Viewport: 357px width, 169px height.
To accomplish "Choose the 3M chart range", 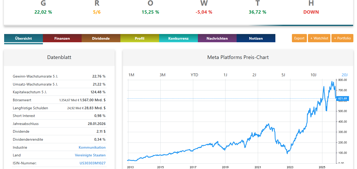I will (x=162, y=75).
